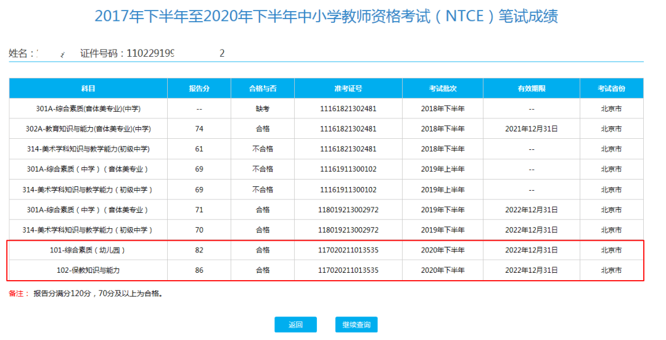Click the 证件号码 value starting 11022919
The height and width of the screenshot is (340, 666).
click(x=175, y=53)
